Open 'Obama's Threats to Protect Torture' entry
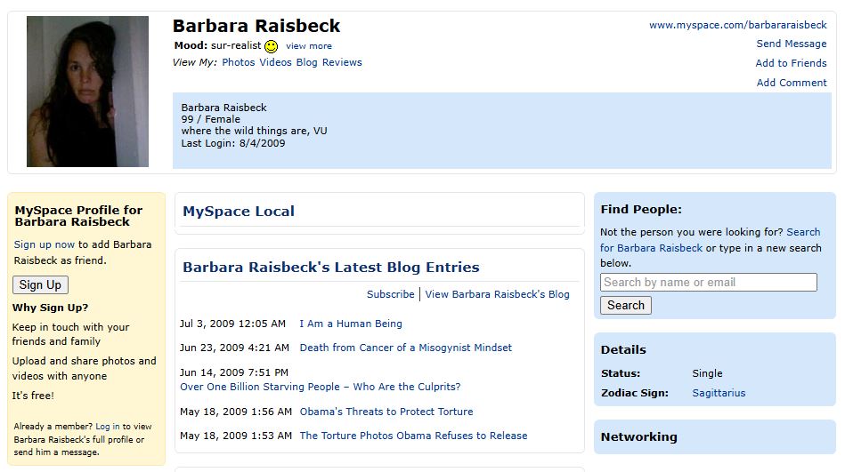Screen dimensions: 845x472 tap(386, 412)
